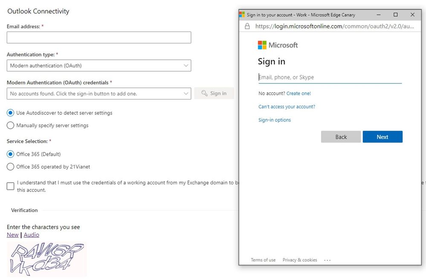Open Can't access your account? link

pos(287,107)
